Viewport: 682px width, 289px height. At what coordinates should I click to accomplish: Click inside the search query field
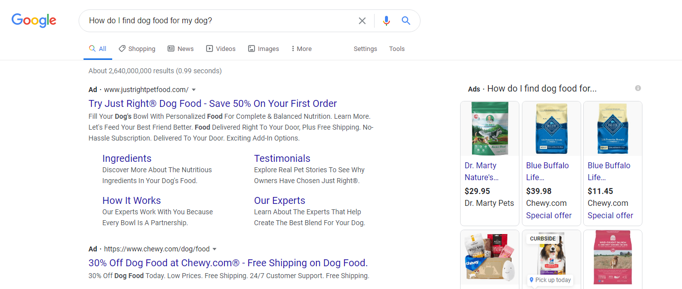pyautogui.click(x=217, y=21)
